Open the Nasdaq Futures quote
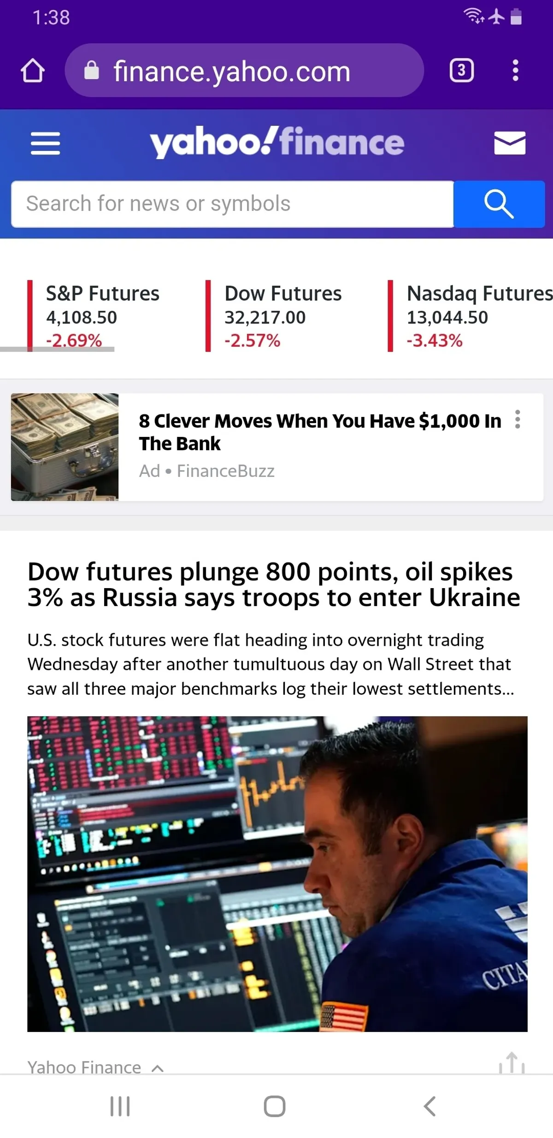 pos(475,316)
